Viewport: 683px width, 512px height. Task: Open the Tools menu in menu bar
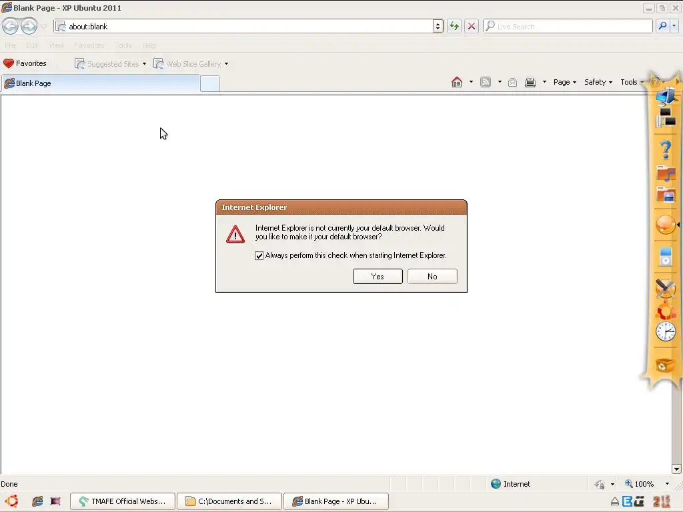tap(123, 45)
